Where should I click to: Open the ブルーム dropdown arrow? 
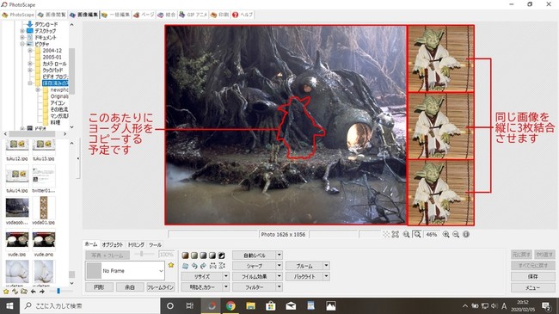point(326,266)
